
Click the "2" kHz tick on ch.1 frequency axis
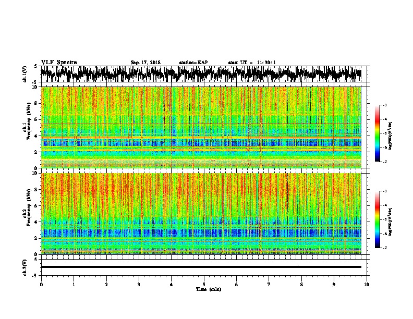pyautogui.click(x=36, y=152)
